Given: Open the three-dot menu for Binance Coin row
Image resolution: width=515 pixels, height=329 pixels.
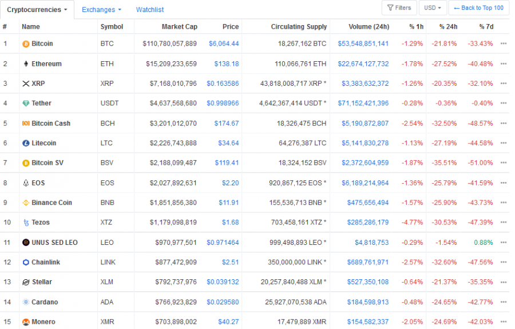Looking at the screenshot, I should [504, 203].
